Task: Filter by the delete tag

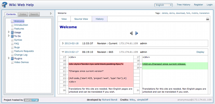Action: click(x=165, y=13)
